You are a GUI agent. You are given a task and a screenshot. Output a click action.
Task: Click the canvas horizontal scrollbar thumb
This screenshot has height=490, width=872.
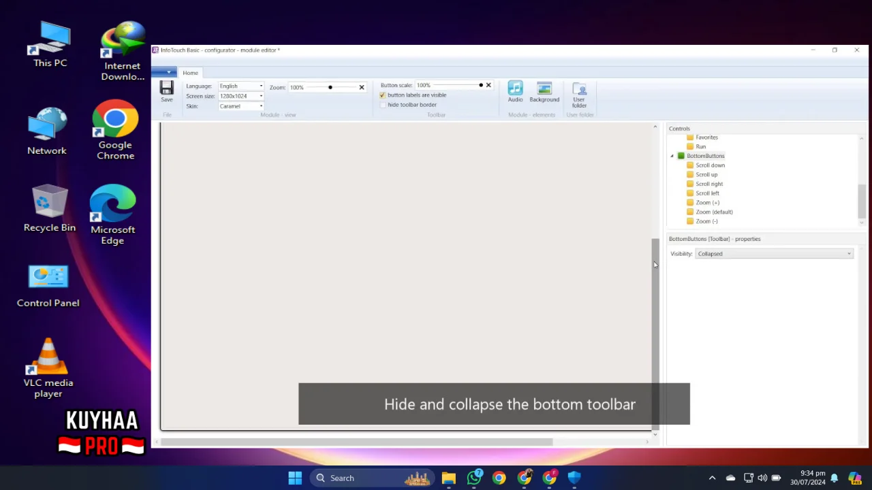(356, 442)
